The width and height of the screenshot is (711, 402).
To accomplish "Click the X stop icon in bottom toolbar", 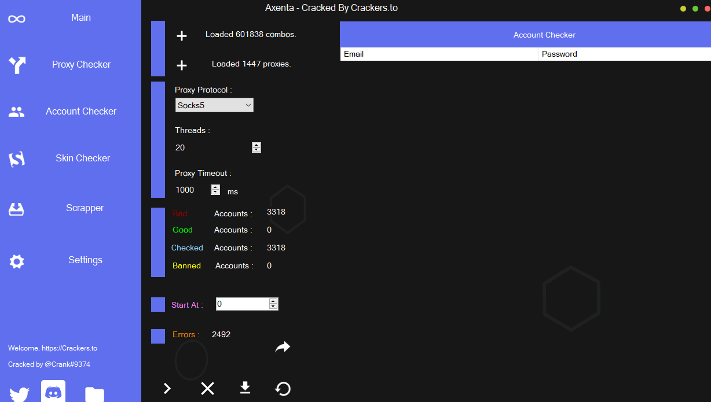I will click(x=207, y=388).
